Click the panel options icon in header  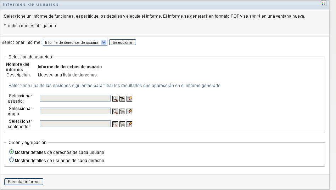pos(323,4)
